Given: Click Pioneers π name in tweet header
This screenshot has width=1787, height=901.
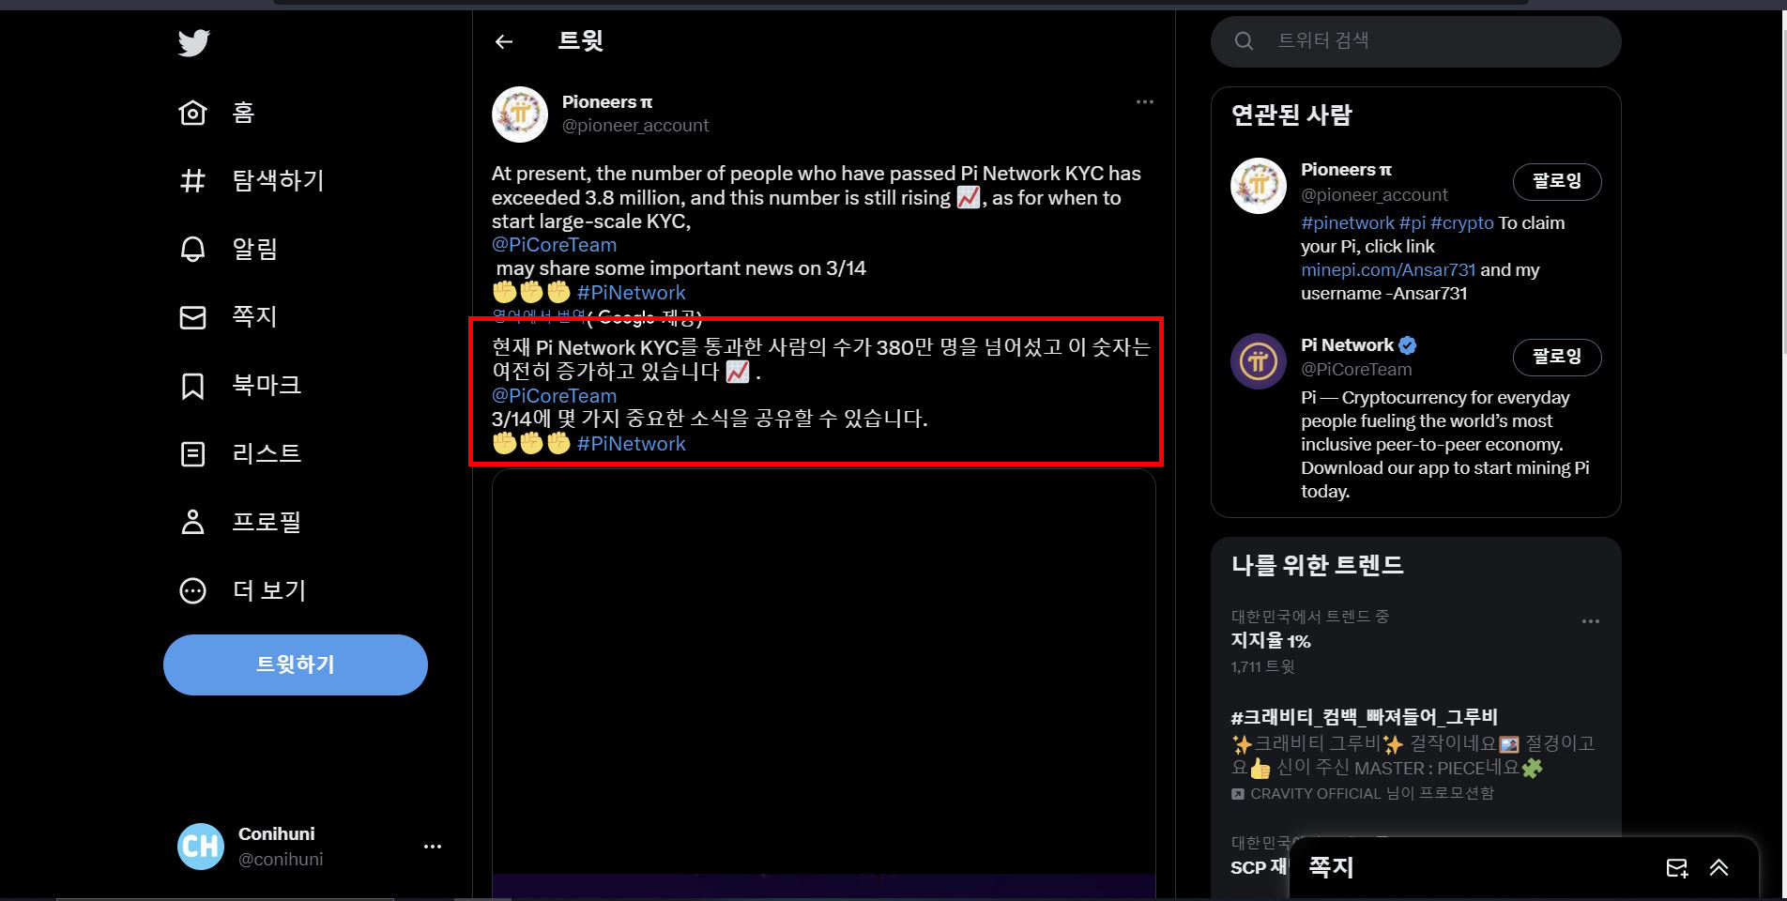Looking at the screenshot, I should [x=607, y=101].
